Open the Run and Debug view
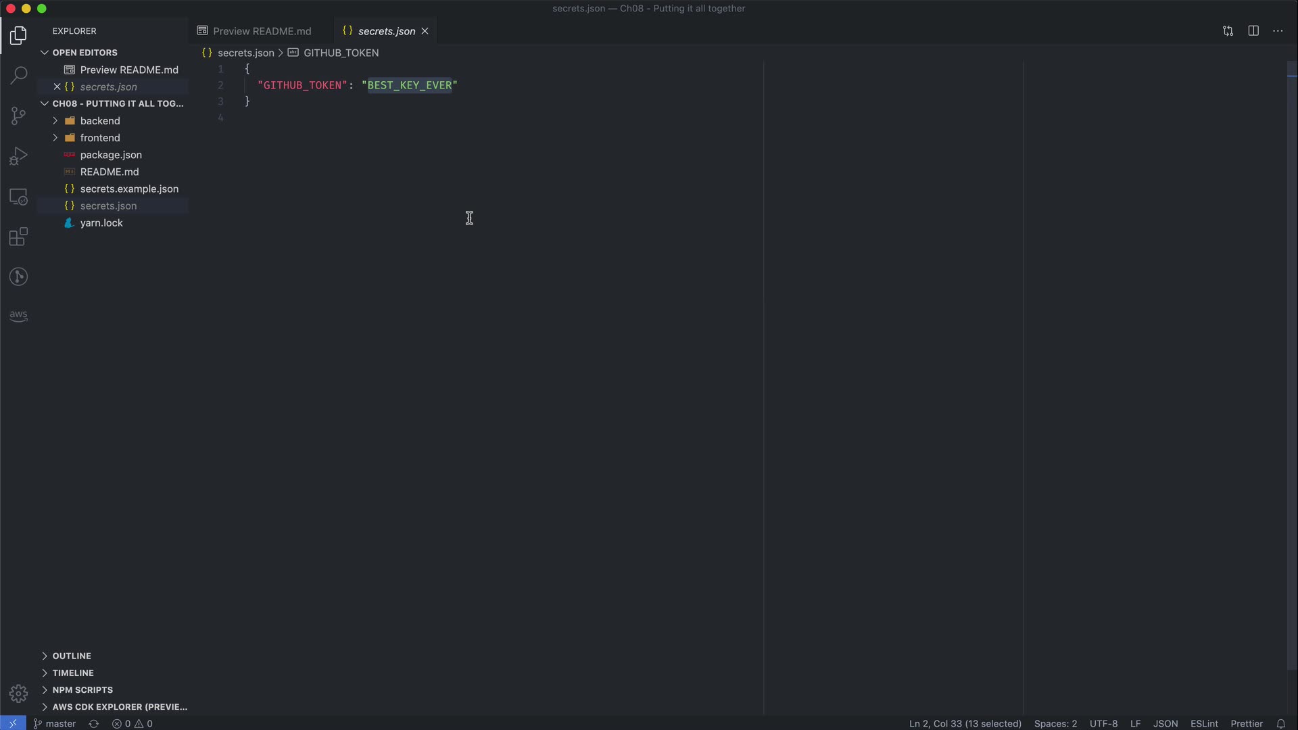Viewport: 1298px width, 730px height. pyautogui.click(x=19, y=156)
